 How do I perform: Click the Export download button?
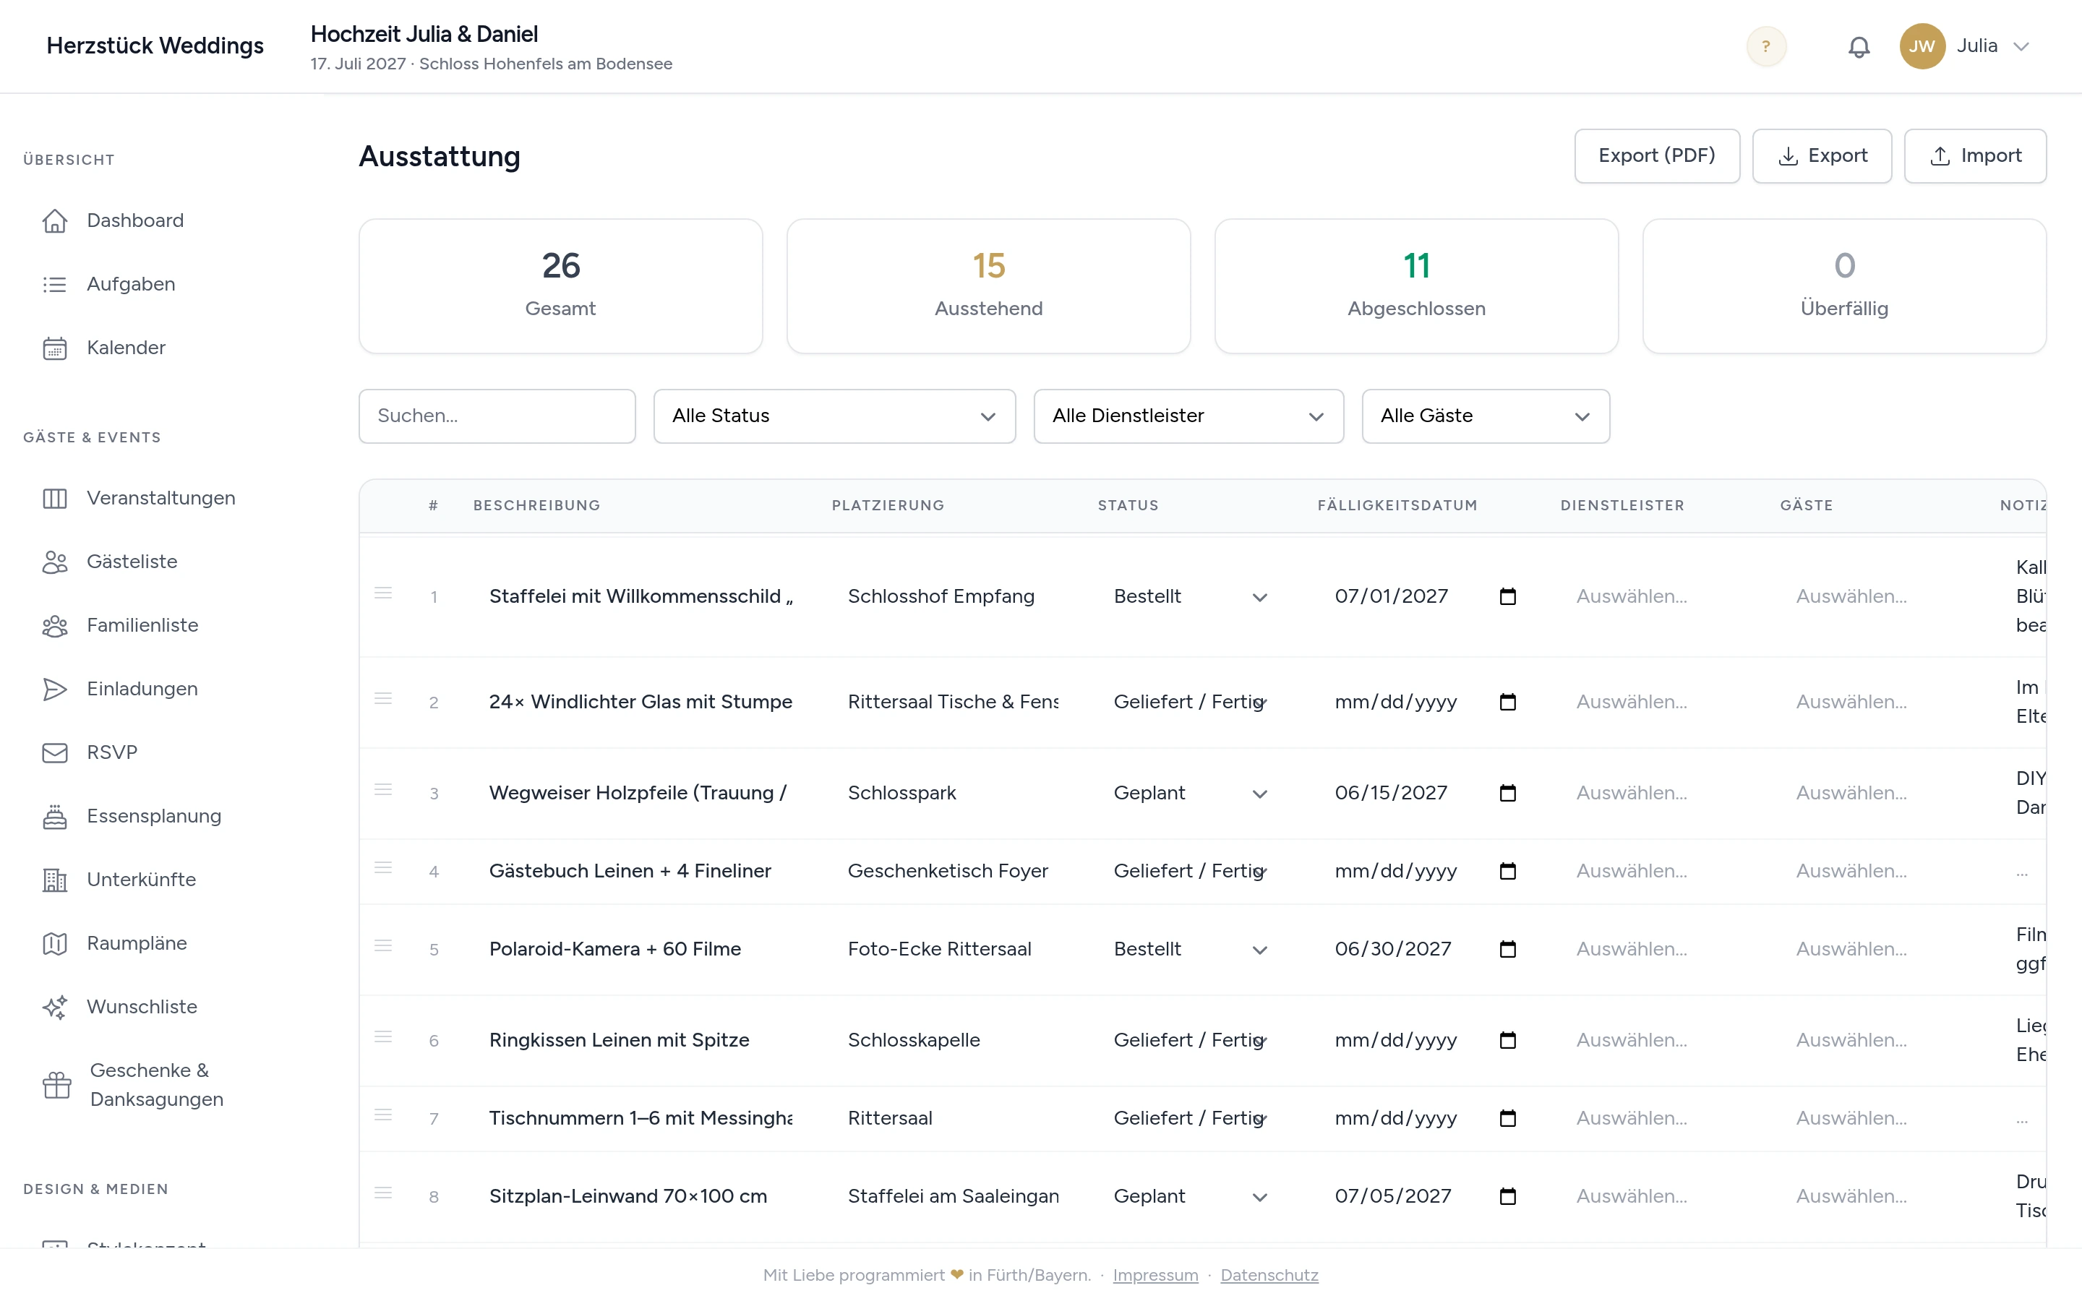[1822, 155]
